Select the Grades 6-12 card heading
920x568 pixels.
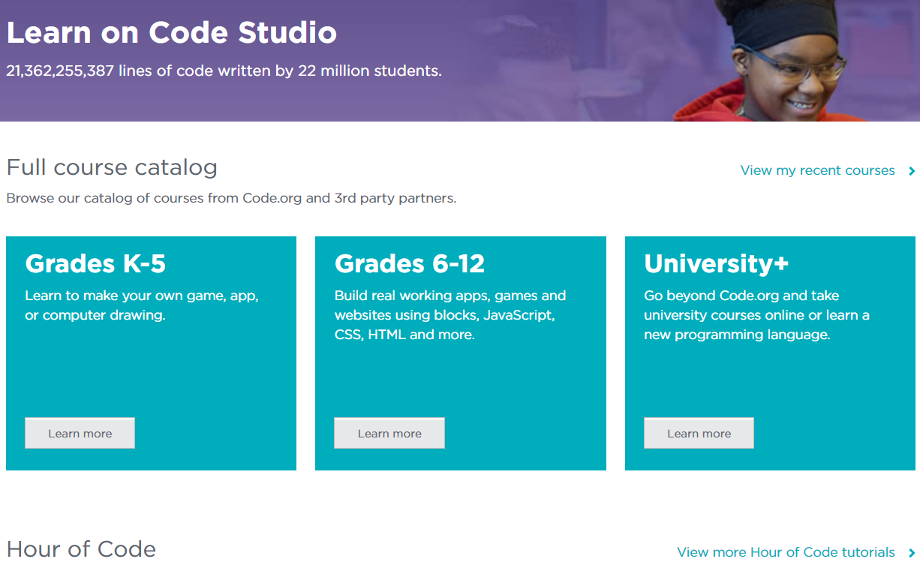pos(410,263)
